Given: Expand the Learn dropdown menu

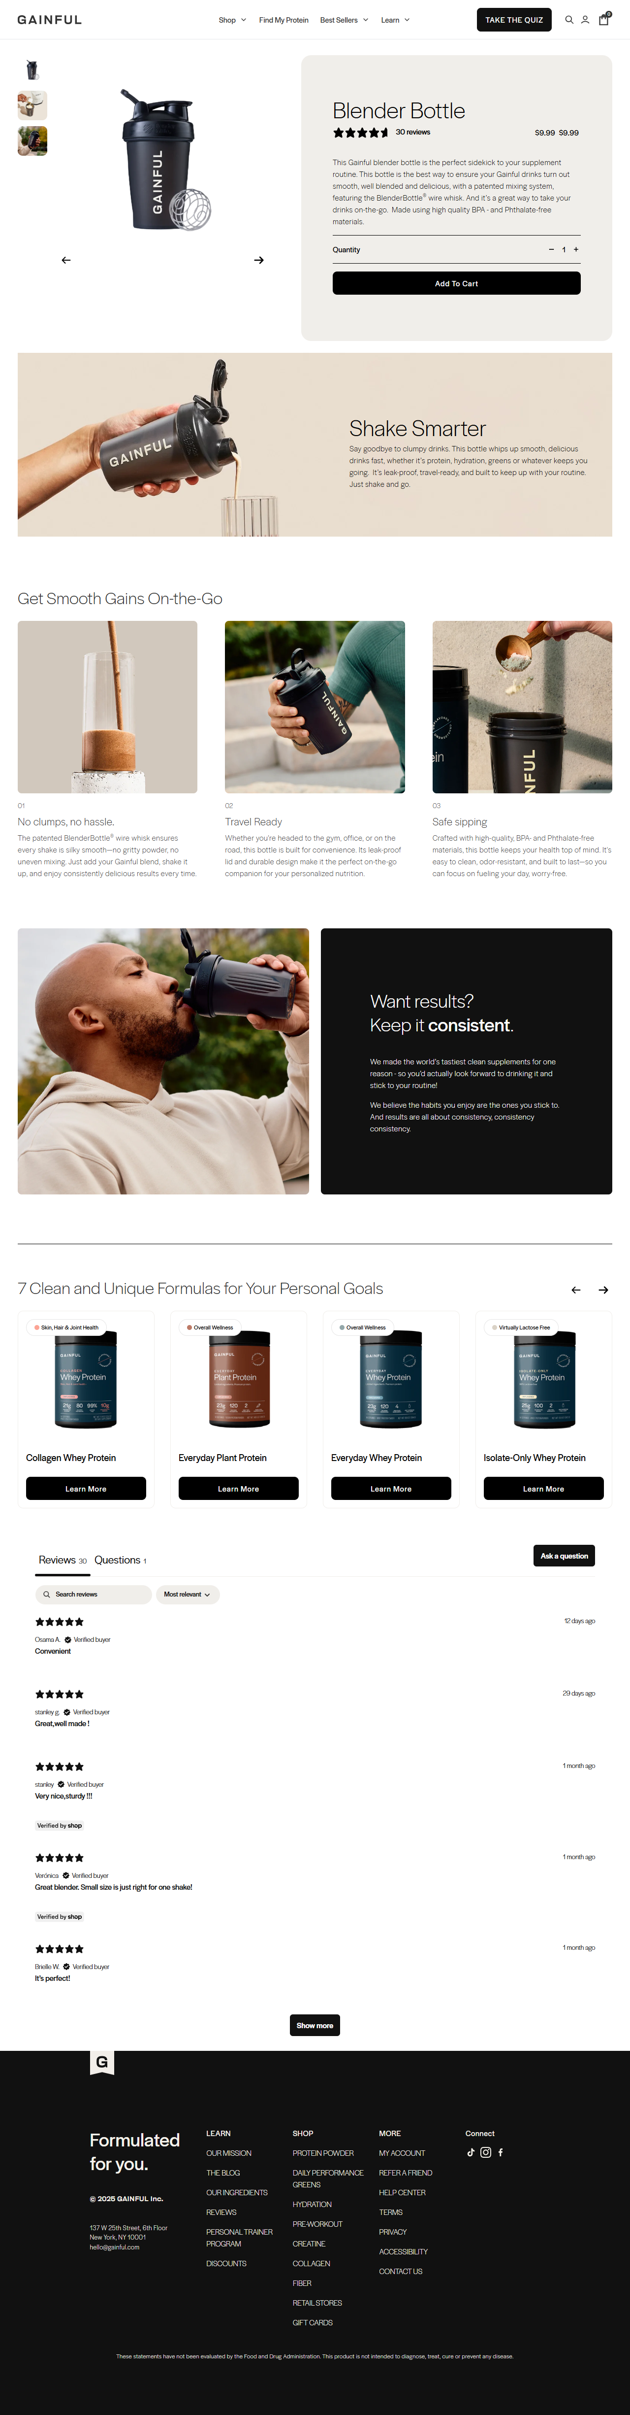Looking at the screenshot, I should click(395, 20).
